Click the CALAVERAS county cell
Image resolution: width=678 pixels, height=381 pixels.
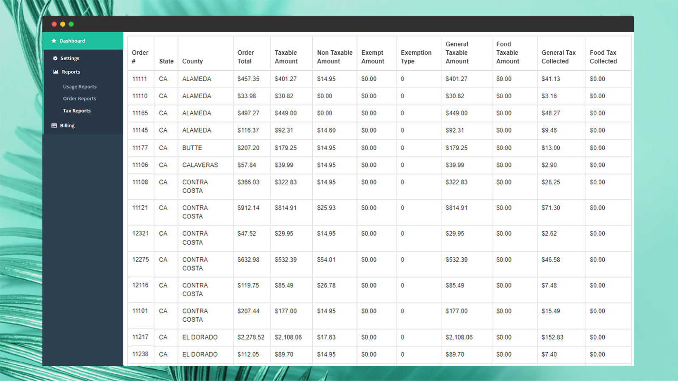point(200,165)
